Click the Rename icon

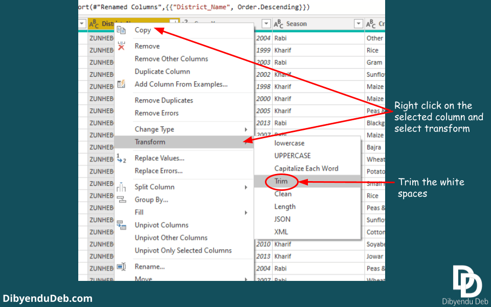tap(121, 267)
